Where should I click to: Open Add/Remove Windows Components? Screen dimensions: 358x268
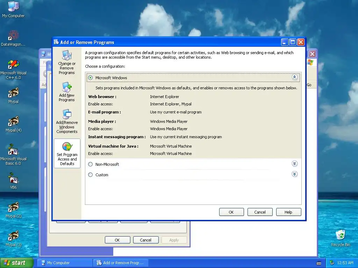coord(67,121)
